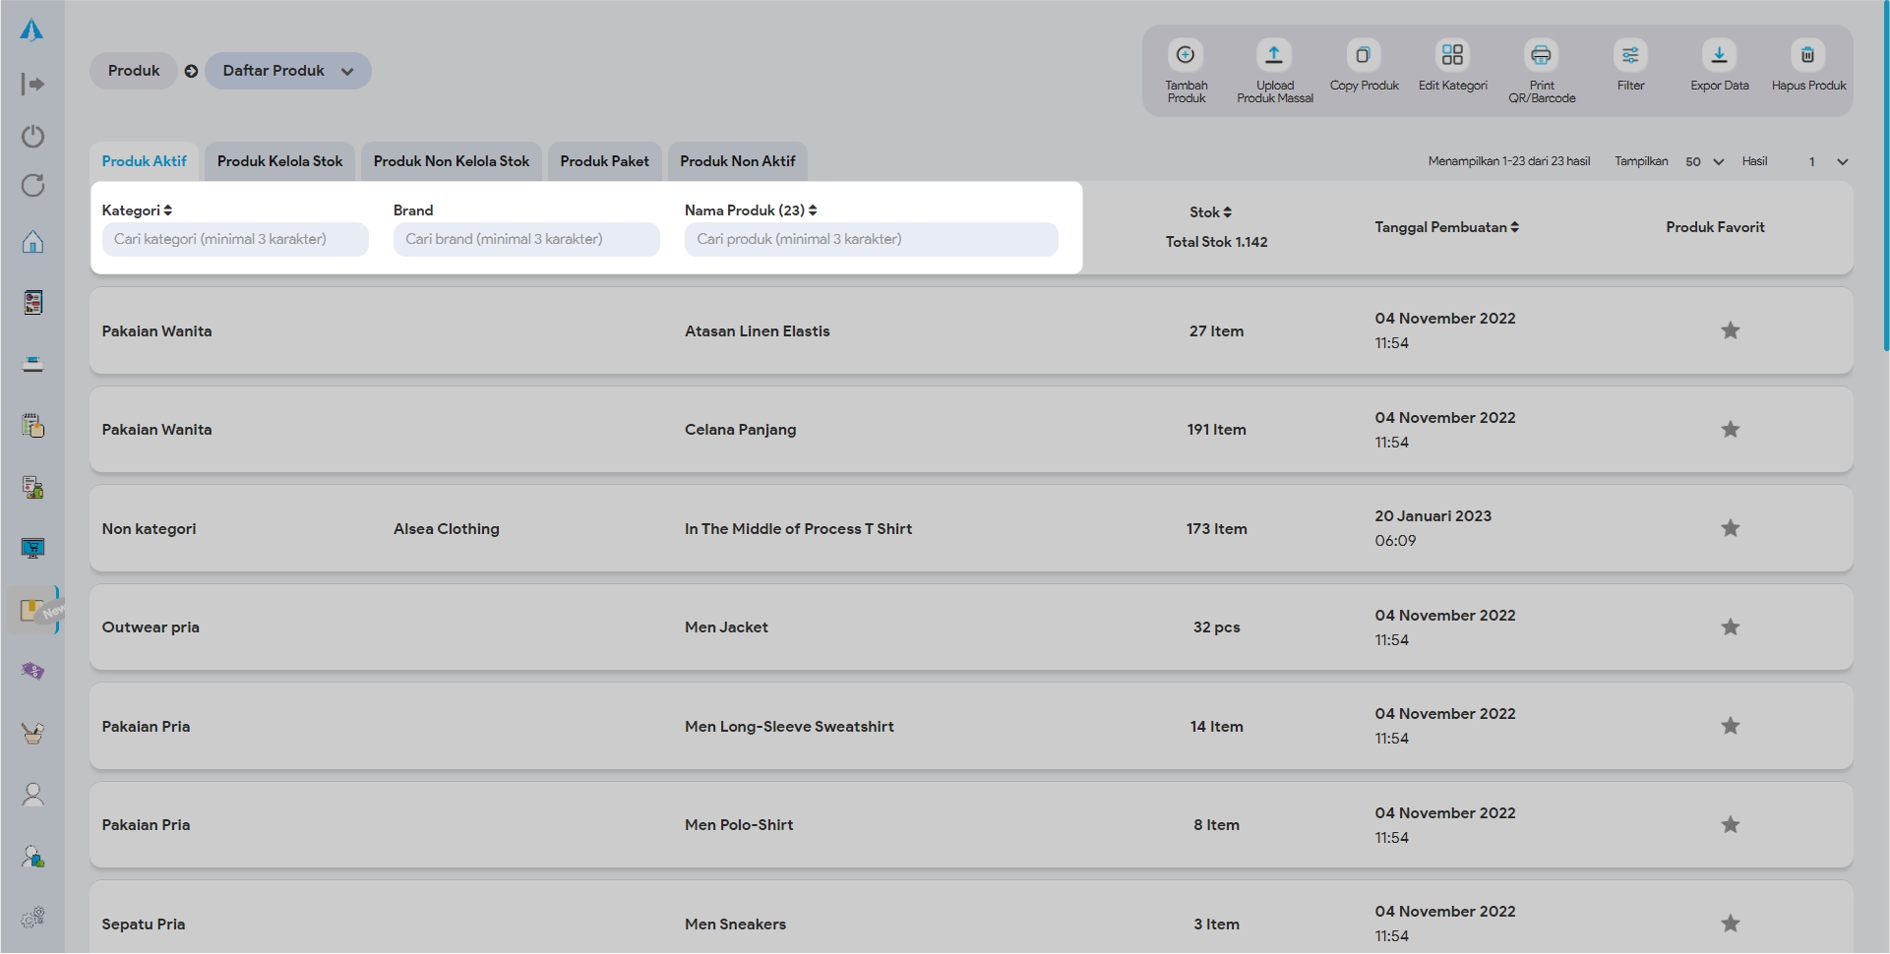Viewport: 1890px width, 954px height.
Task: Click the Tambah Produk icon
Action: coord(1186,55)
